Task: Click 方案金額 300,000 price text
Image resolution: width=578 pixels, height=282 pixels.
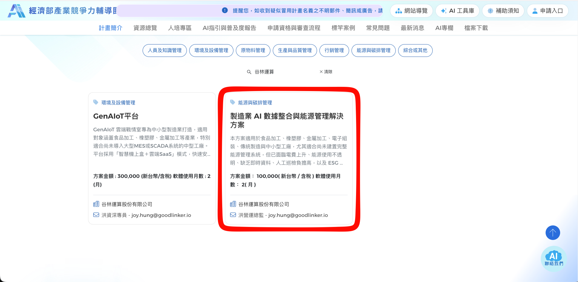Action: pyautogui.click(x=152, y=180)
